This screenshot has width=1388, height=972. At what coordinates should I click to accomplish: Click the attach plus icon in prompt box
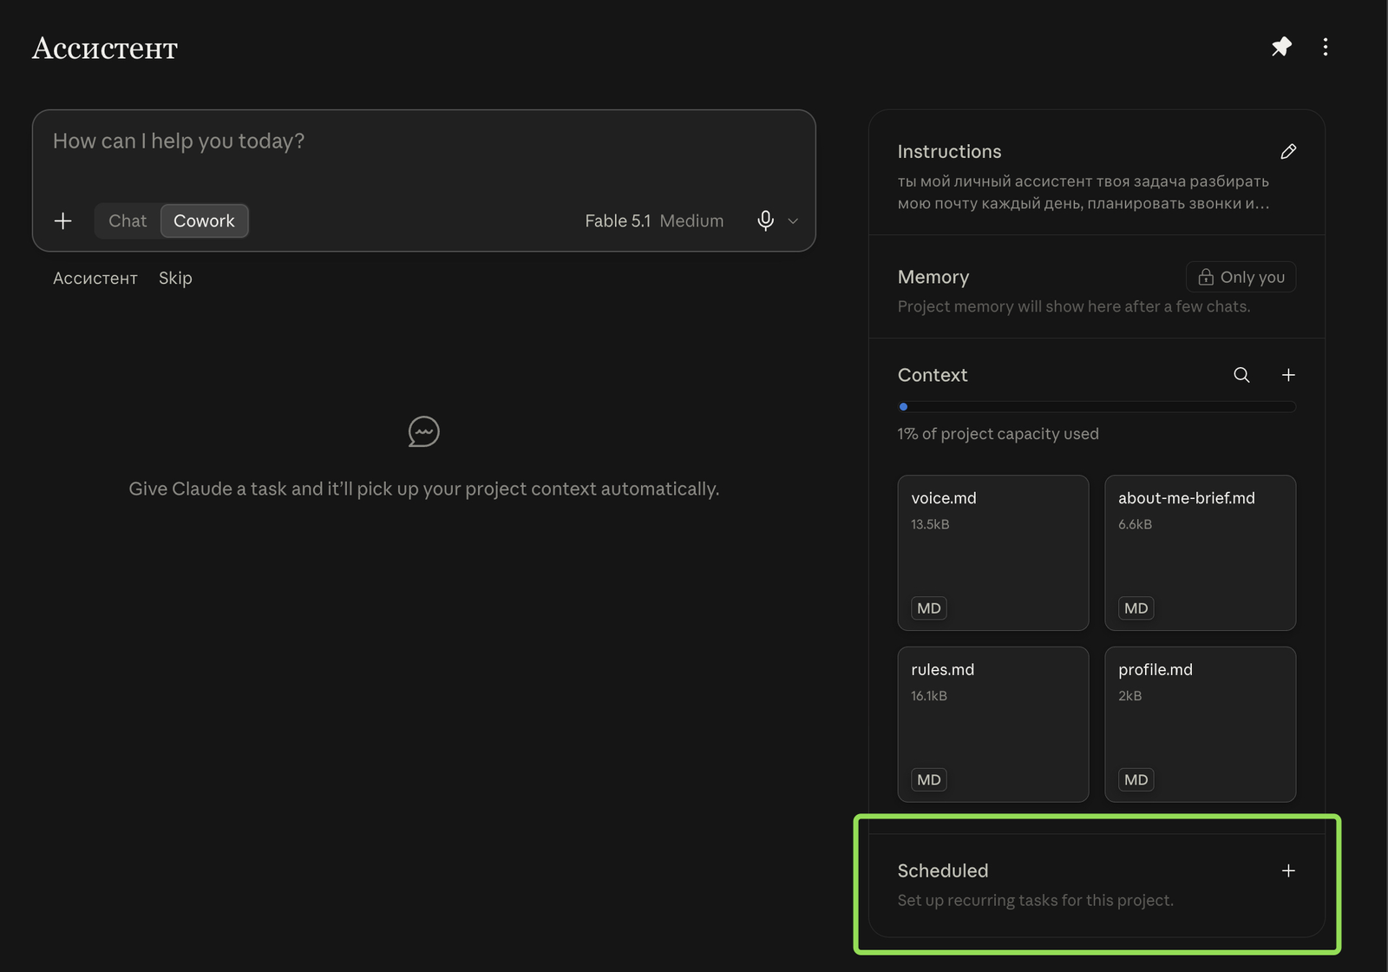[x=63, y=221]
